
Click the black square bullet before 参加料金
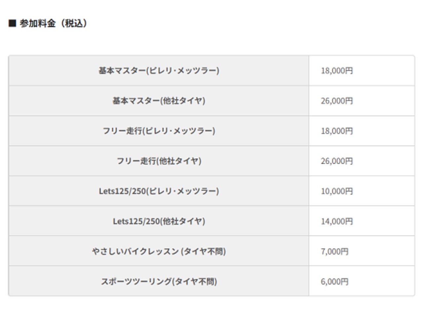coord(12,23)
